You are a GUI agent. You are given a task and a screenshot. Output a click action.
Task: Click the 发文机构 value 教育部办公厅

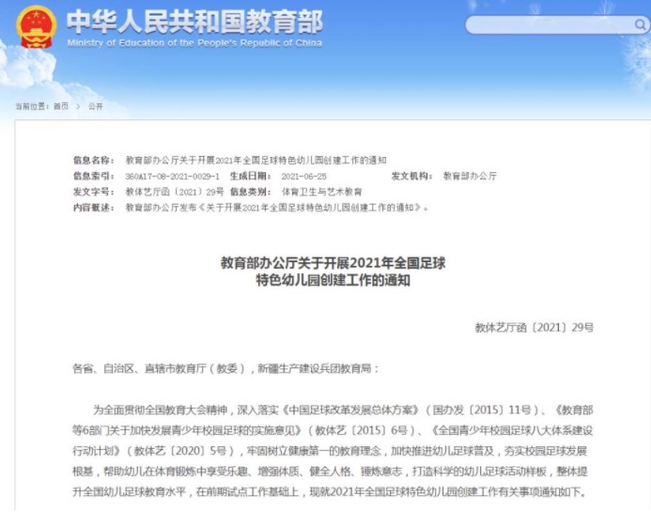pyautogui.click(x=470, y=176)
